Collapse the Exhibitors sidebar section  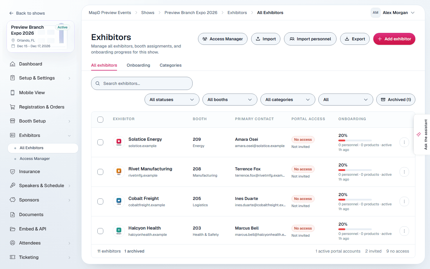click(x=41, y=135)
